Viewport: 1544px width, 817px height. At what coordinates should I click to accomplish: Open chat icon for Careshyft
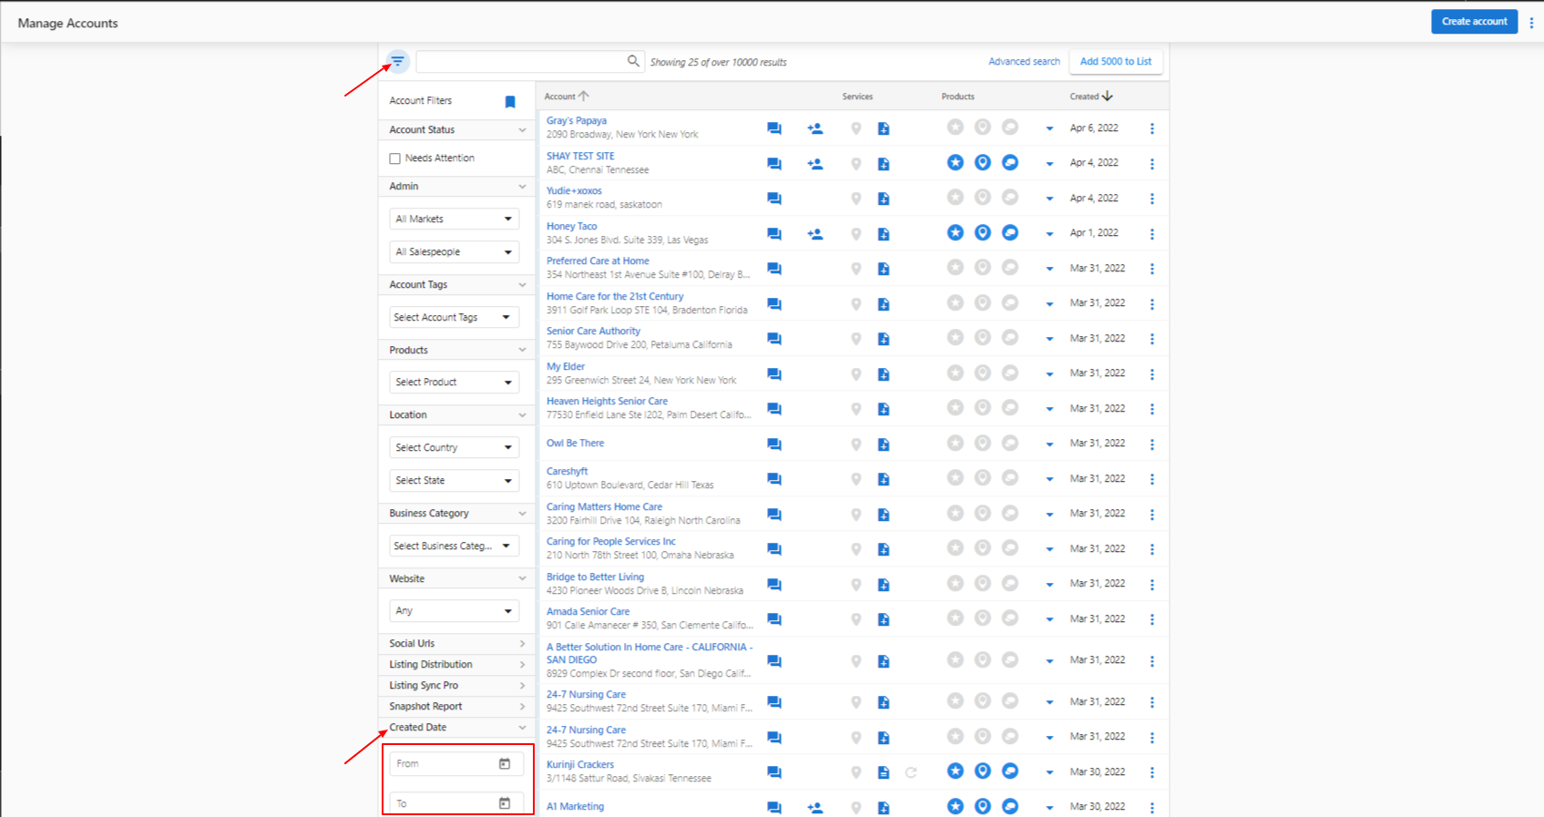pyautogui.click(x=774, y=479)
